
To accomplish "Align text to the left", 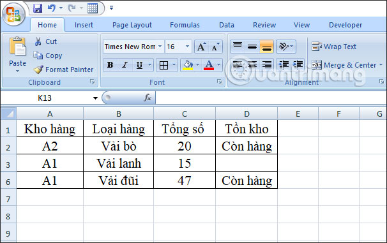I will pyautogui.click(x=238, y=65).
